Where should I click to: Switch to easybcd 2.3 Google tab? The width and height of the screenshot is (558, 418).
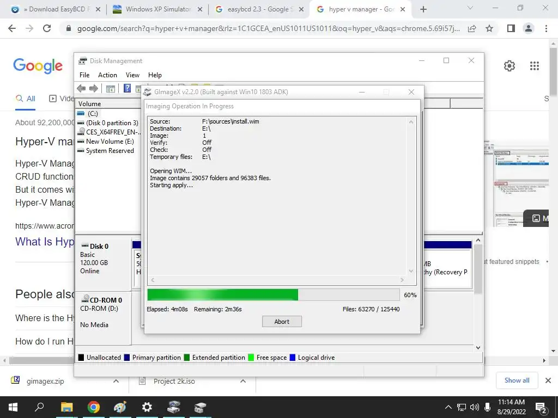260,9
